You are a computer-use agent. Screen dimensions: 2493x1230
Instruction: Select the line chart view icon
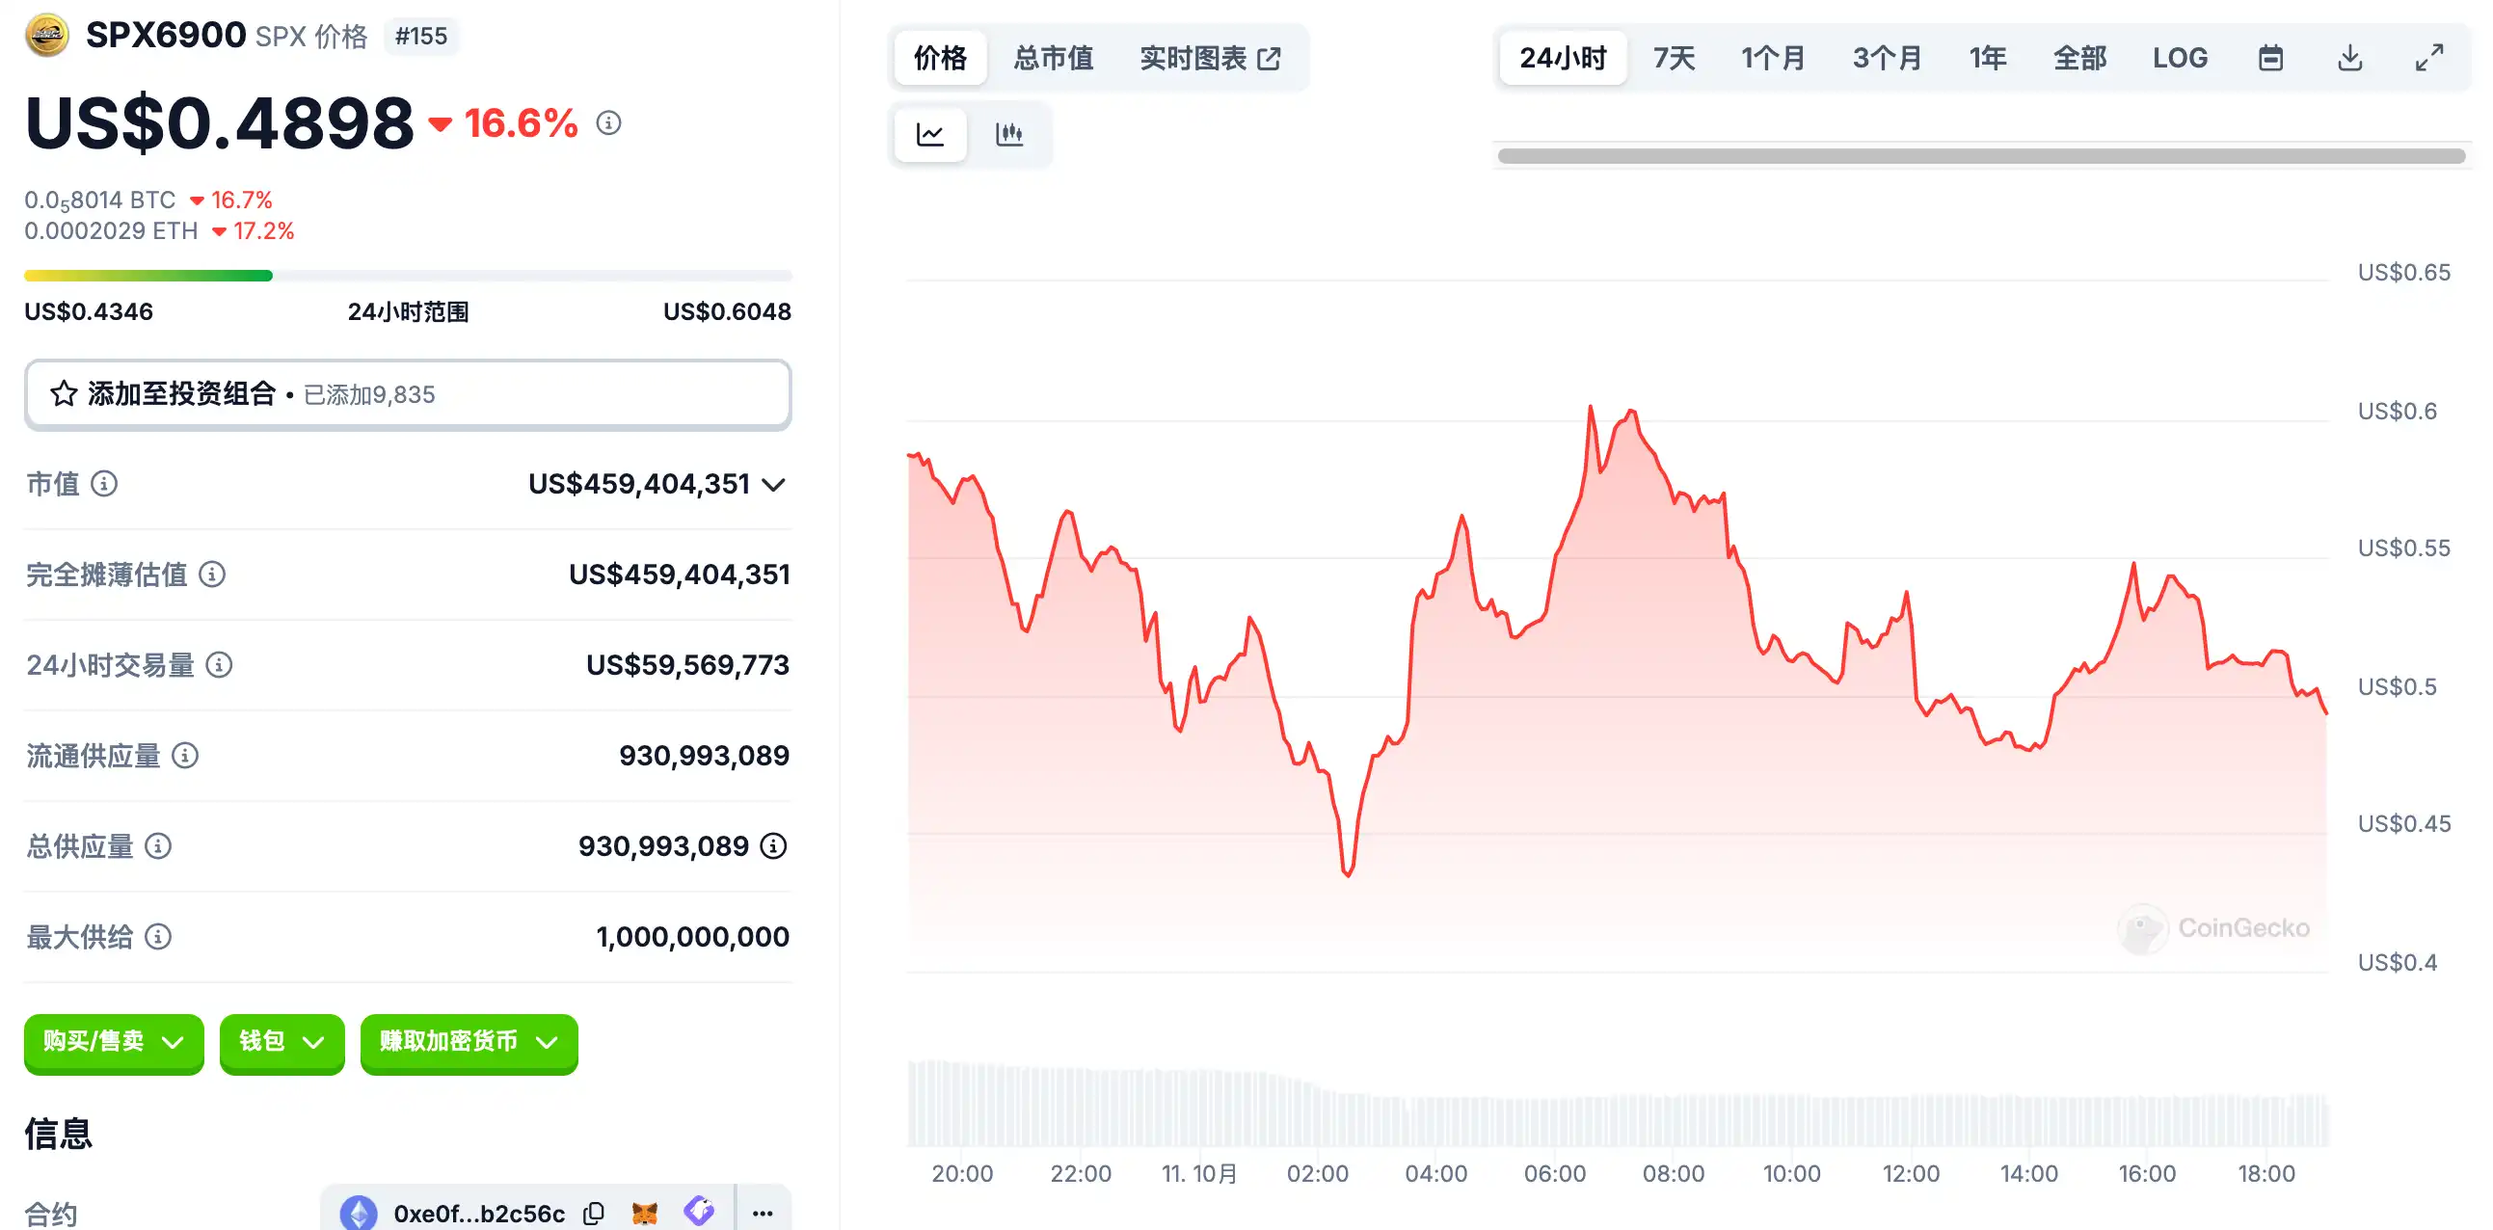[930, 134]
